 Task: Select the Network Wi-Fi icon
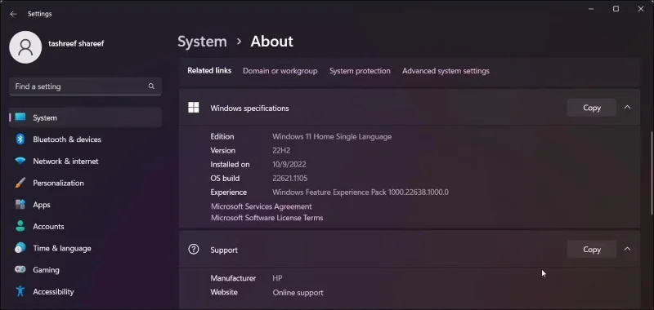[x=20, y=161]
